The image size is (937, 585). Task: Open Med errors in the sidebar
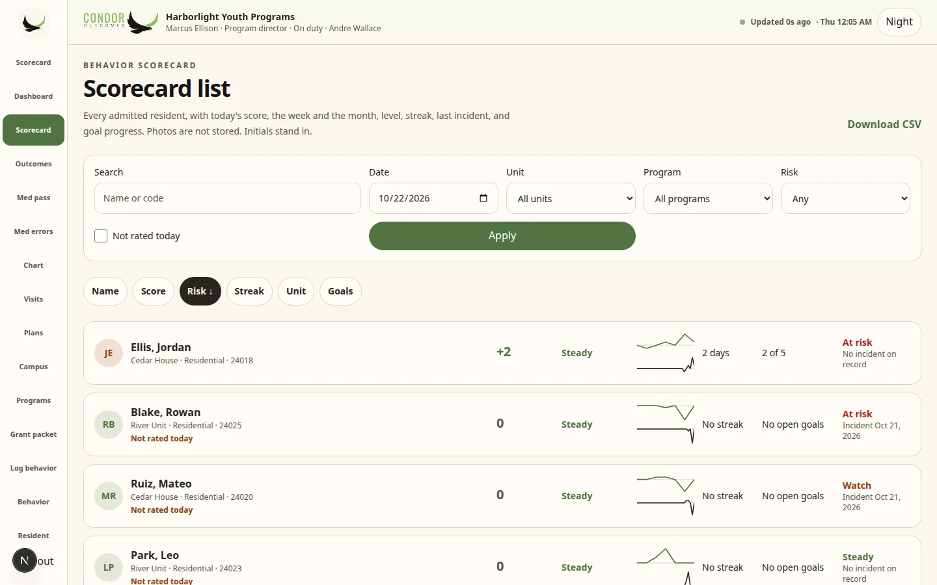(34, 231)
